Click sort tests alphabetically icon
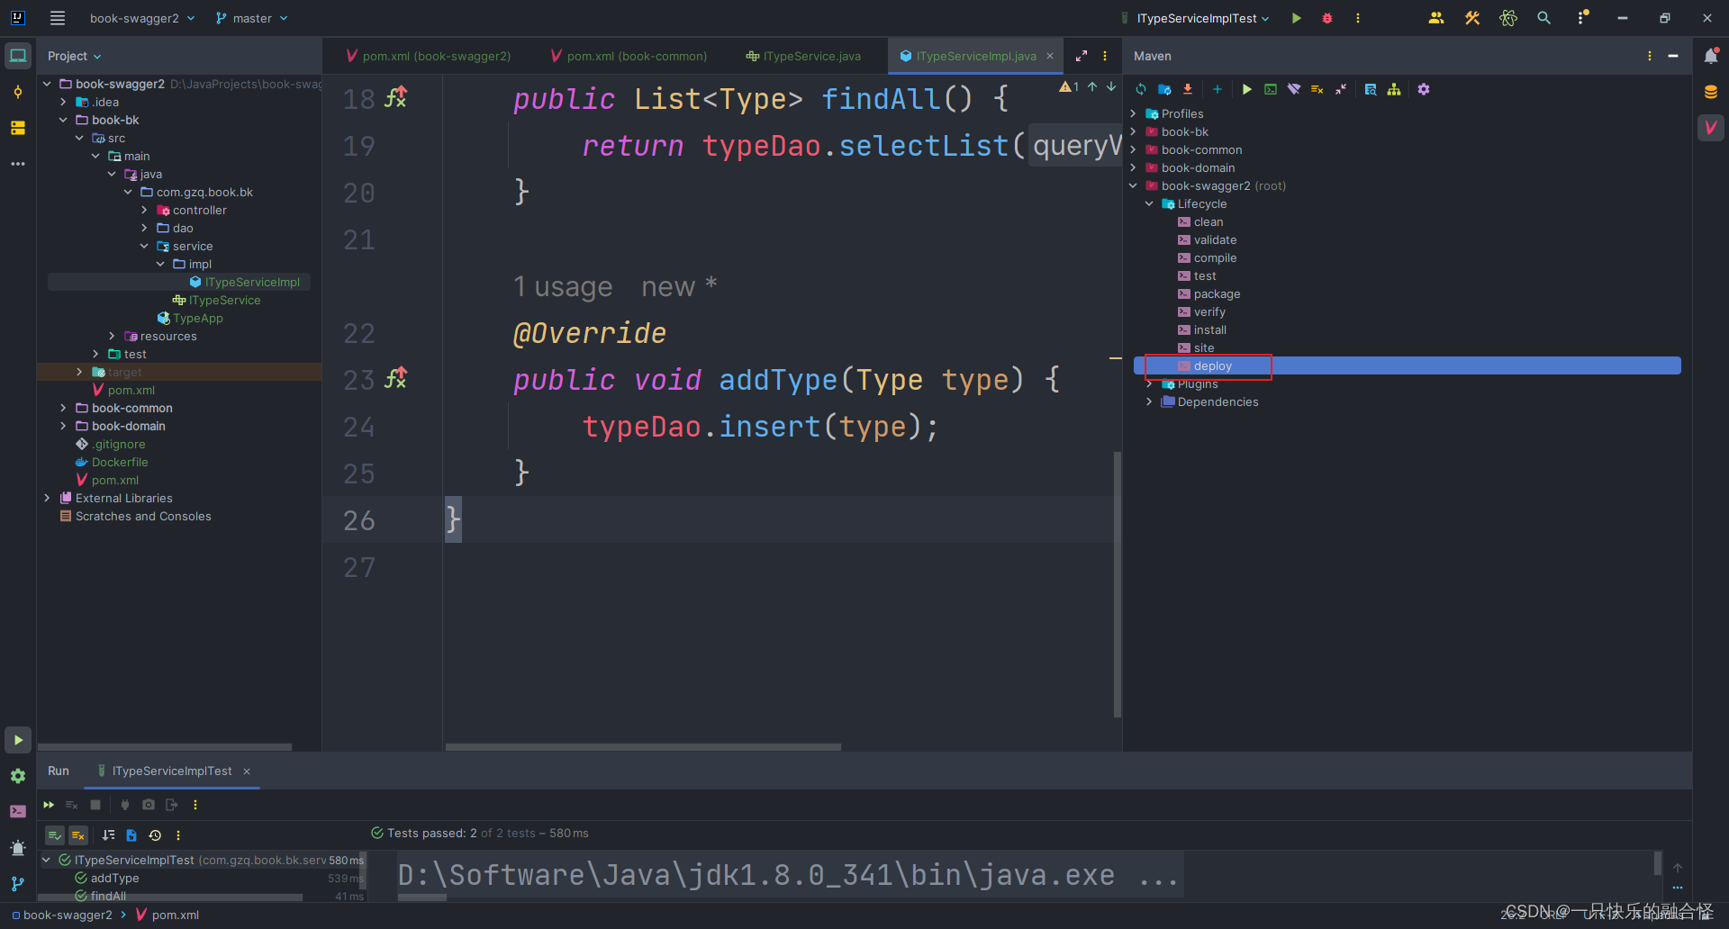The image size is (1729, 929). [x=109, y=835]
